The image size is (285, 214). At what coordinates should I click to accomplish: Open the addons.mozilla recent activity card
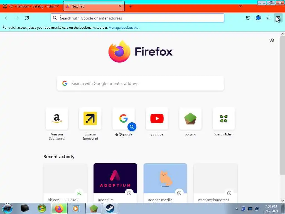click(165, 183)
